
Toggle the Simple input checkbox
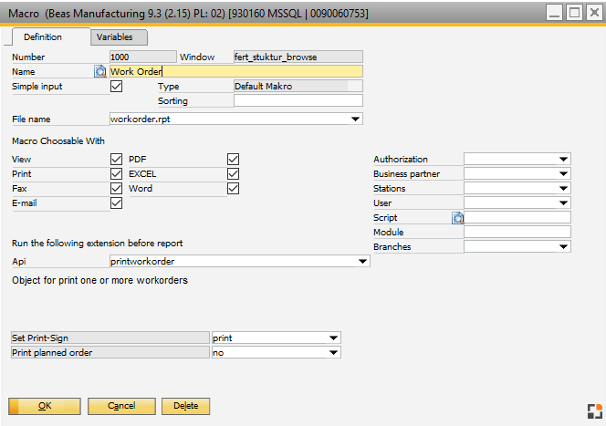(116, 86)
